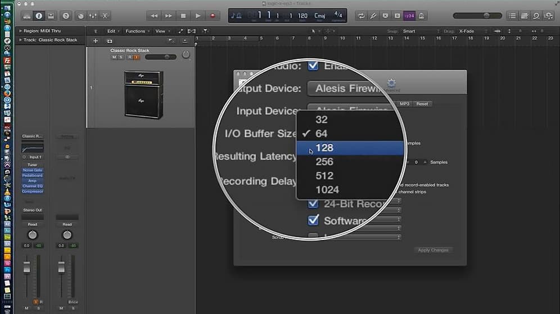This screenshot has height=314, width=560.
Task: Open the Snap: Smart dropdown
Action: tap(421, 31)
